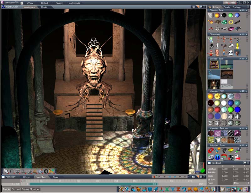
Task: Open the Story tab
Action: pos(56,177)
